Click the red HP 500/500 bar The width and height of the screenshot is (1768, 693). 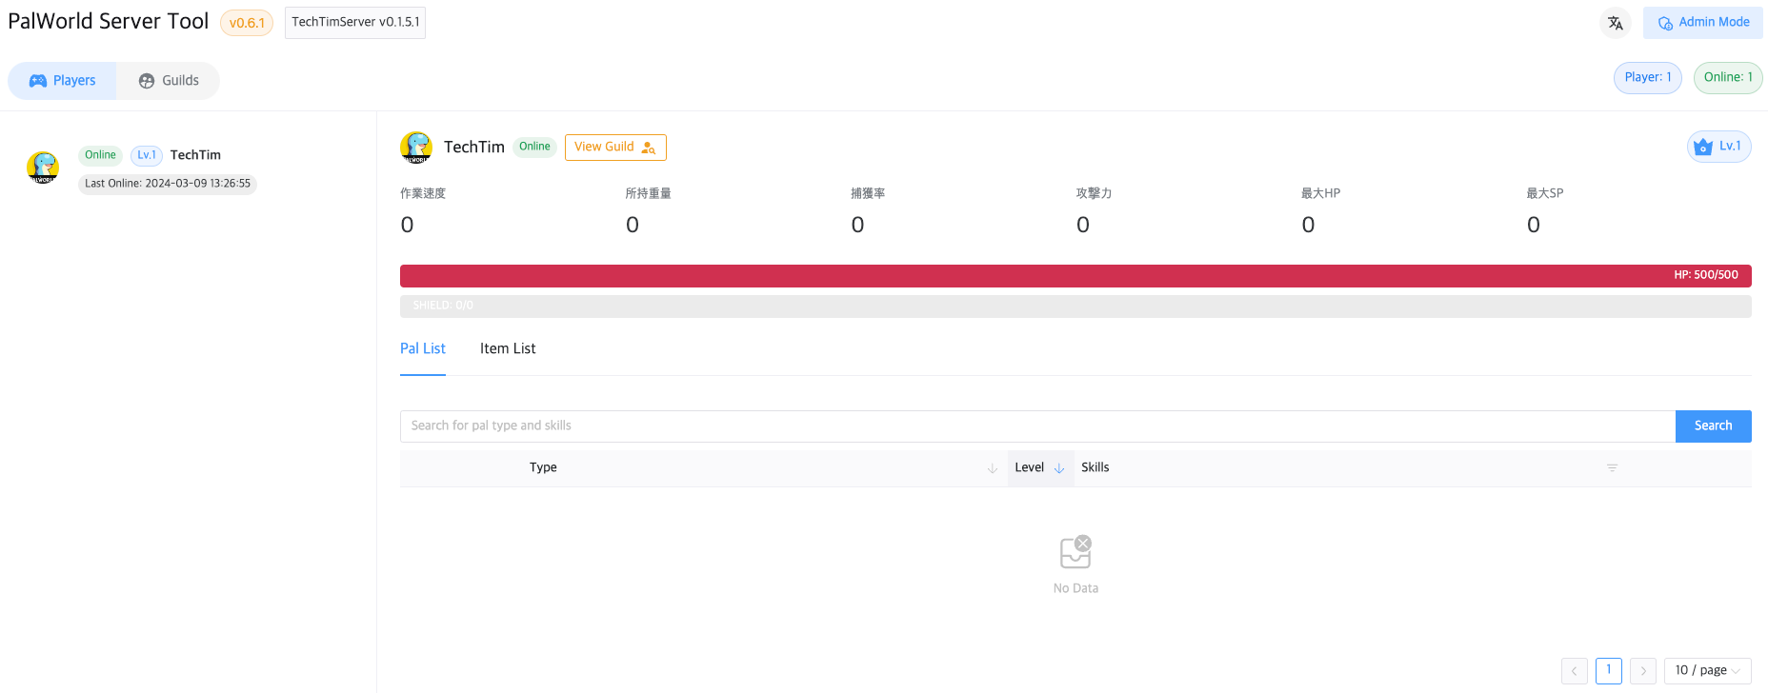1075,276
